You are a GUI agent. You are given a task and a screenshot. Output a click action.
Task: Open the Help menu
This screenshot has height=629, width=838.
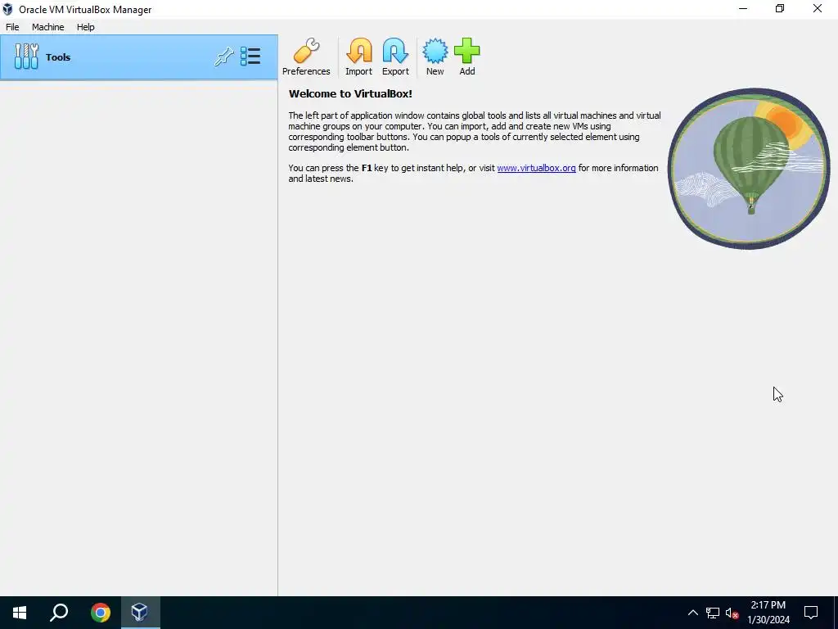(x=85, y=27)
